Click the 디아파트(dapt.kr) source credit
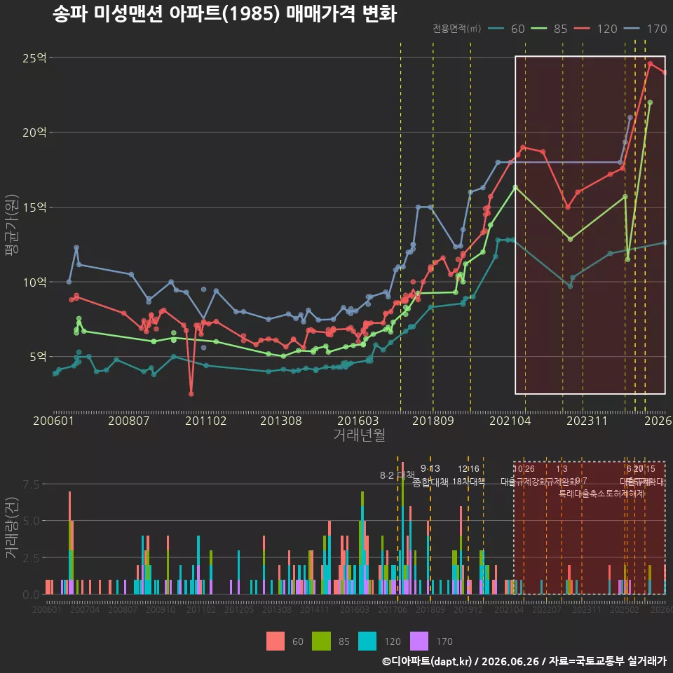 coord(426,661)
